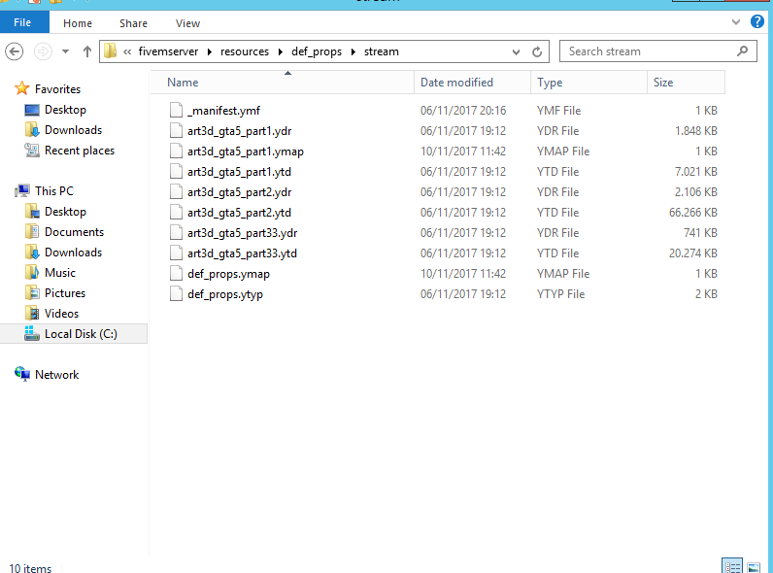Sort files by the Name column
The image size is (773, 573).
point(282,83)
